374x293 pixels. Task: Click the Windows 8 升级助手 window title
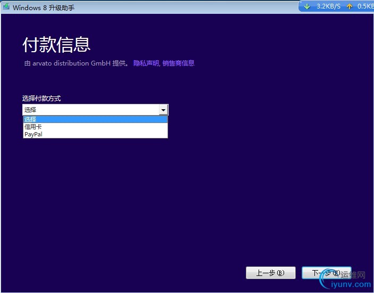pyautogui.click(x=44, y=7)
